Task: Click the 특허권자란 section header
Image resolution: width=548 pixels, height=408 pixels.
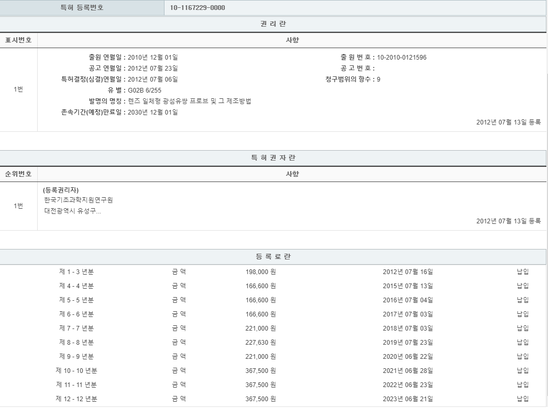Action: click(273, 158)
